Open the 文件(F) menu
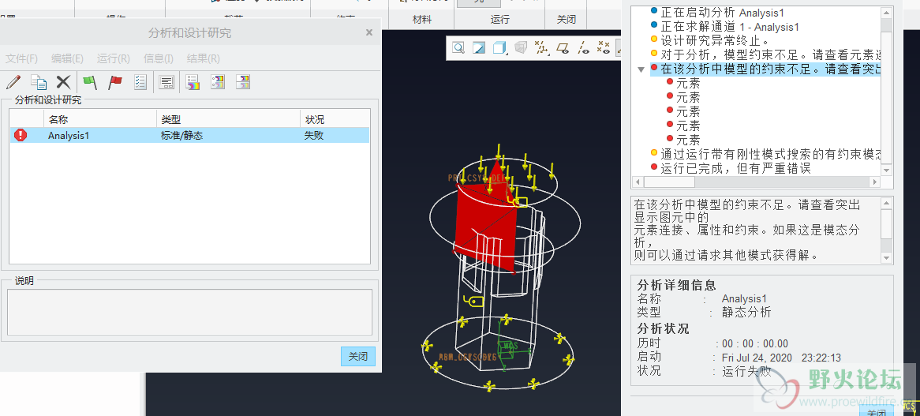This screenshot has width=920, height=416. pyautogui.click(x=22, y=58)
